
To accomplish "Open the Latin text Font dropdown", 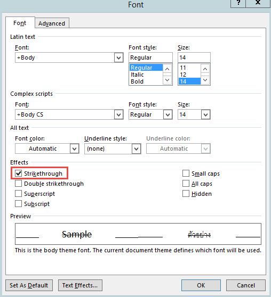I will coord(118,57).
